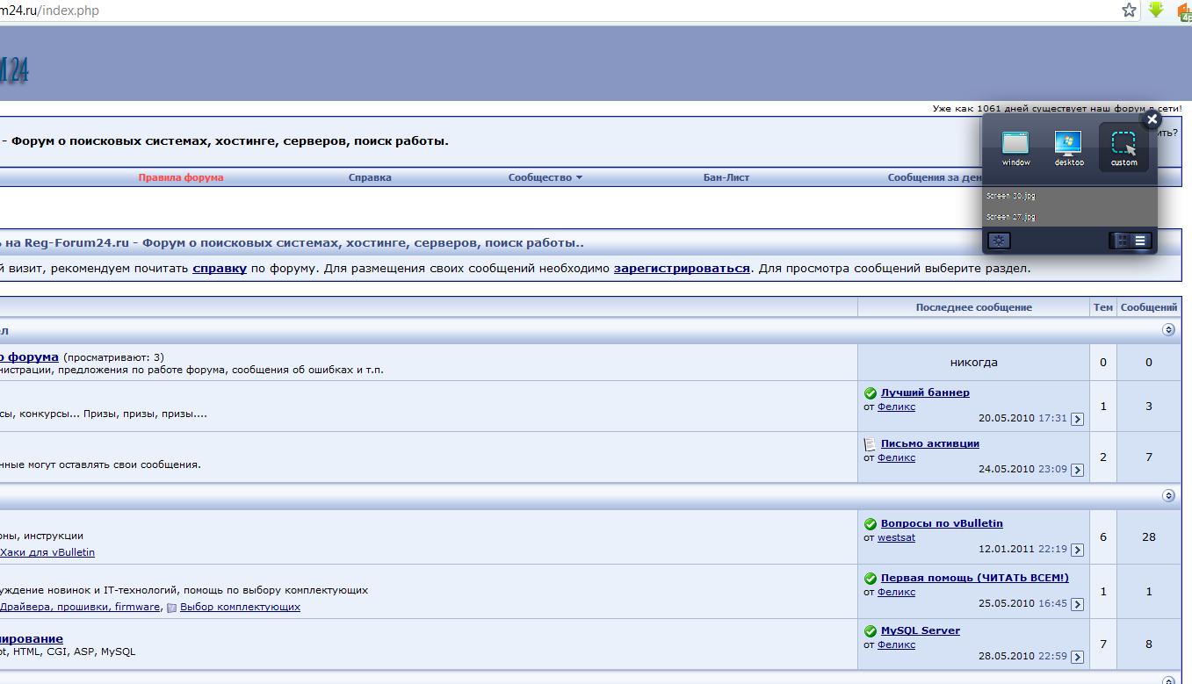Pick the custom region capture icon

tap(1123, 147)
